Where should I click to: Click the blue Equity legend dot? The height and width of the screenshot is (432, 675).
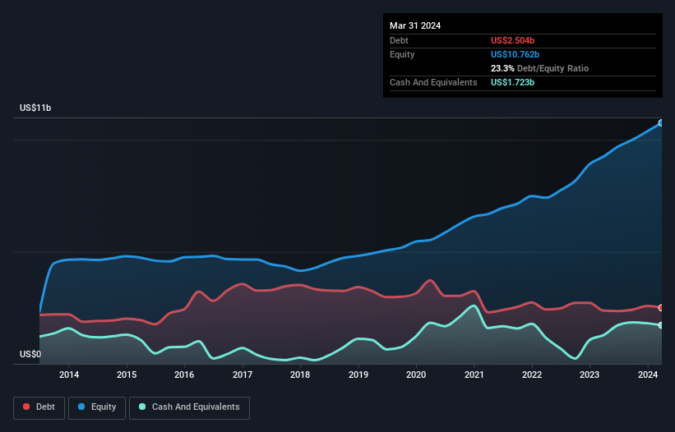click(81, 407)
